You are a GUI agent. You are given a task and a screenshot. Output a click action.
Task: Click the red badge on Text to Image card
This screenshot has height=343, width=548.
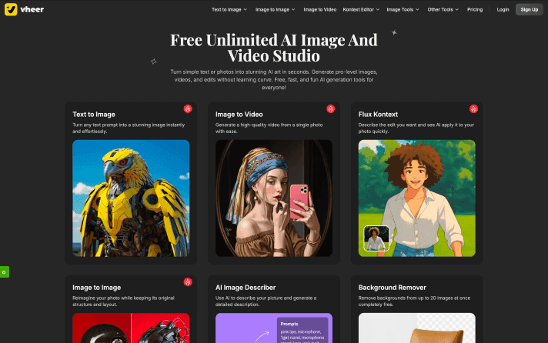pos(188,108)
